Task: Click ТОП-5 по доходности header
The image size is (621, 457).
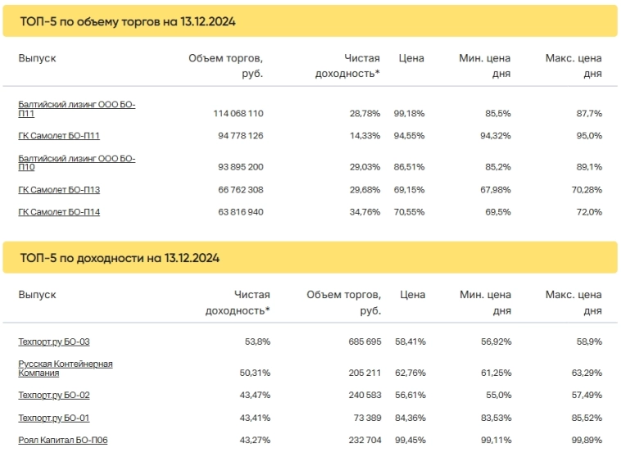Action: pyautogui.click(x=120, y=258)
